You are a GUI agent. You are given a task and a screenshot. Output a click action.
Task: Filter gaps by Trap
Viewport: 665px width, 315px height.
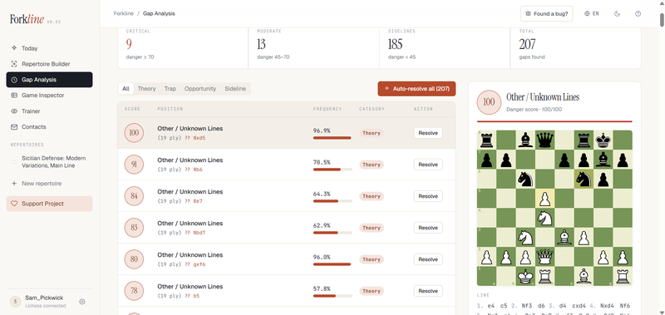pyautogui.click(x=170, y=89)
